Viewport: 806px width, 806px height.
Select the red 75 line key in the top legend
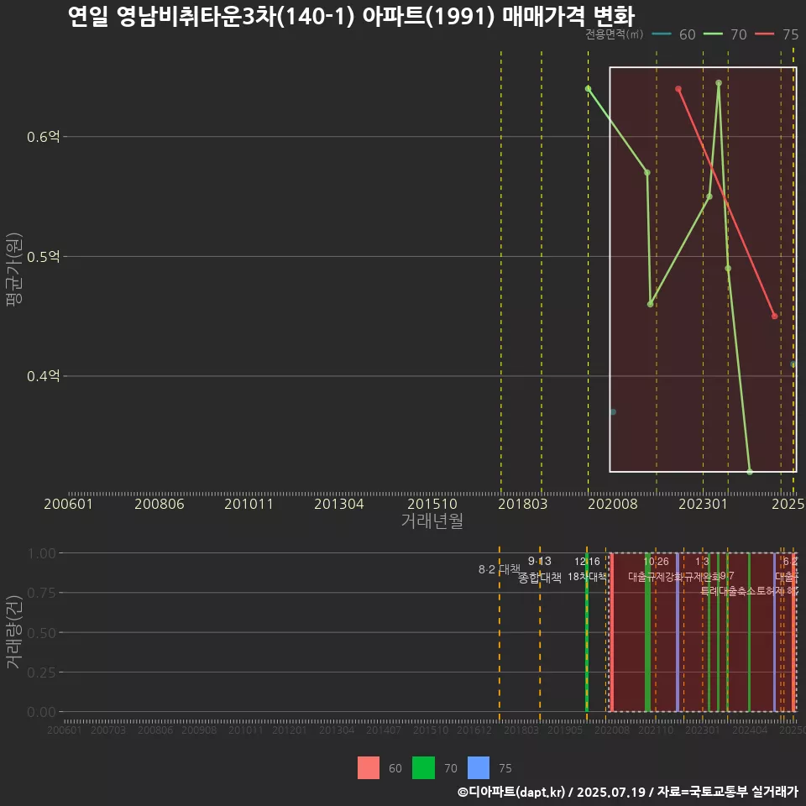(764, 34)
